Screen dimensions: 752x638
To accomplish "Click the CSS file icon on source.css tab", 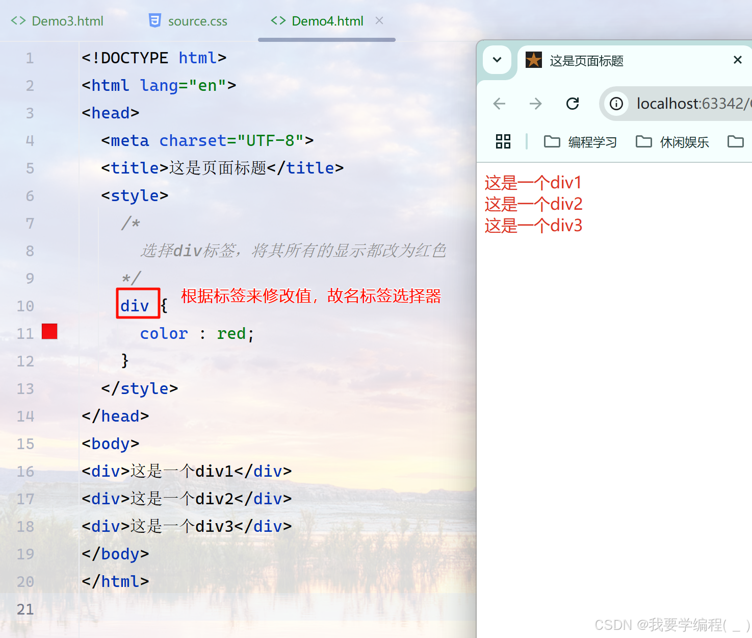I will coord(154,20).
